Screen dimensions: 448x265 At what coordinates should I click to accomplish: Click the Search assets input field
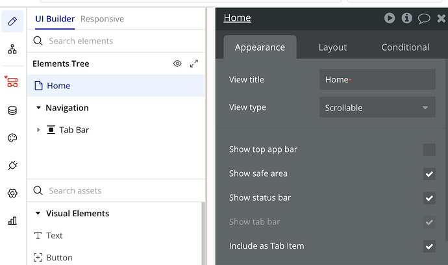coord(116,191)
